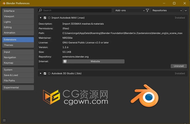Open the add-on filter funnel icon
The image size is (190, 124).
click(147, 10)
